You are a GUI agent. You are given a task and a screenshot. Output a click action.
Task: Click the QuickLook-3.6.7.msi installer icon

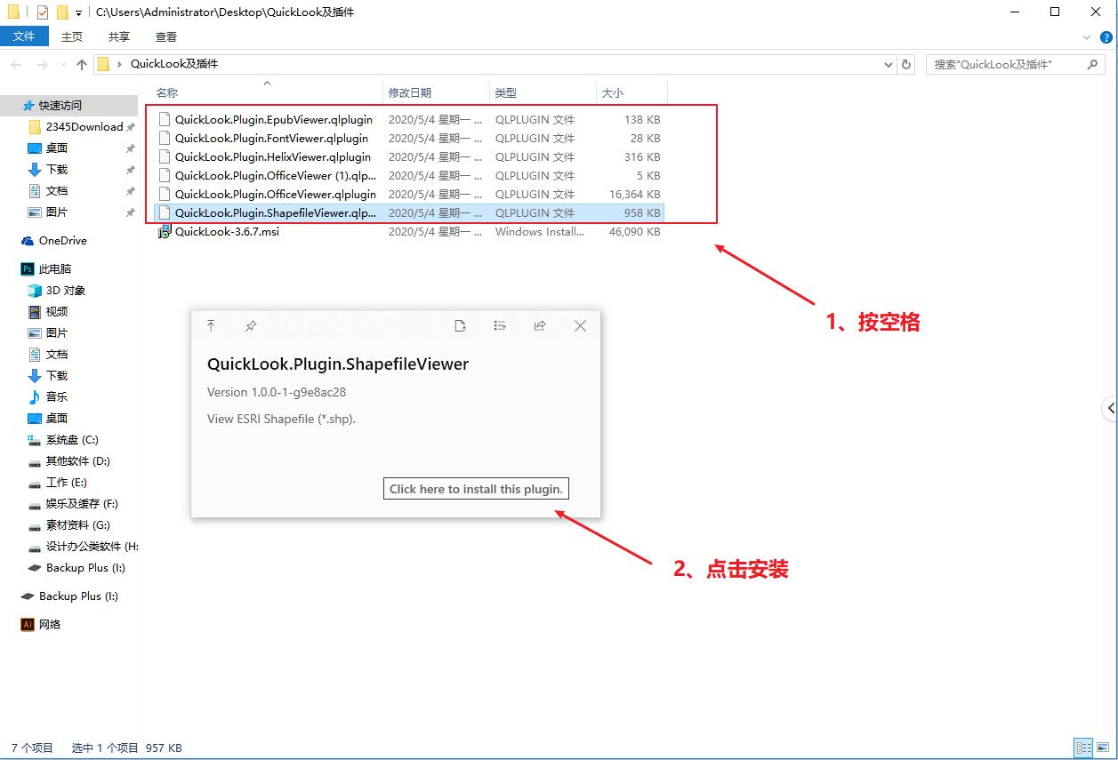(x=164, y=231)
